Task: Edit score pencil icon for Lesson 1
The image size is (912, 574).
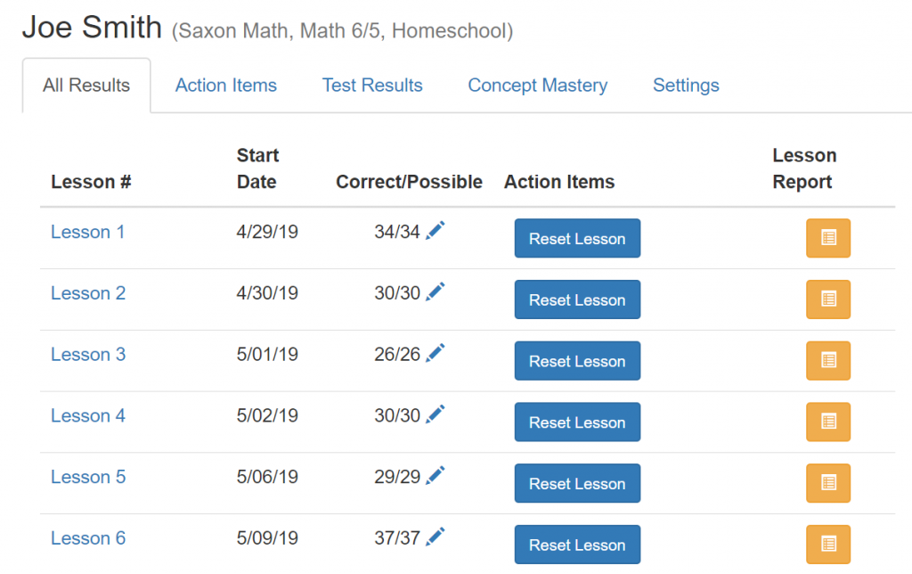Action: [435, 231]
